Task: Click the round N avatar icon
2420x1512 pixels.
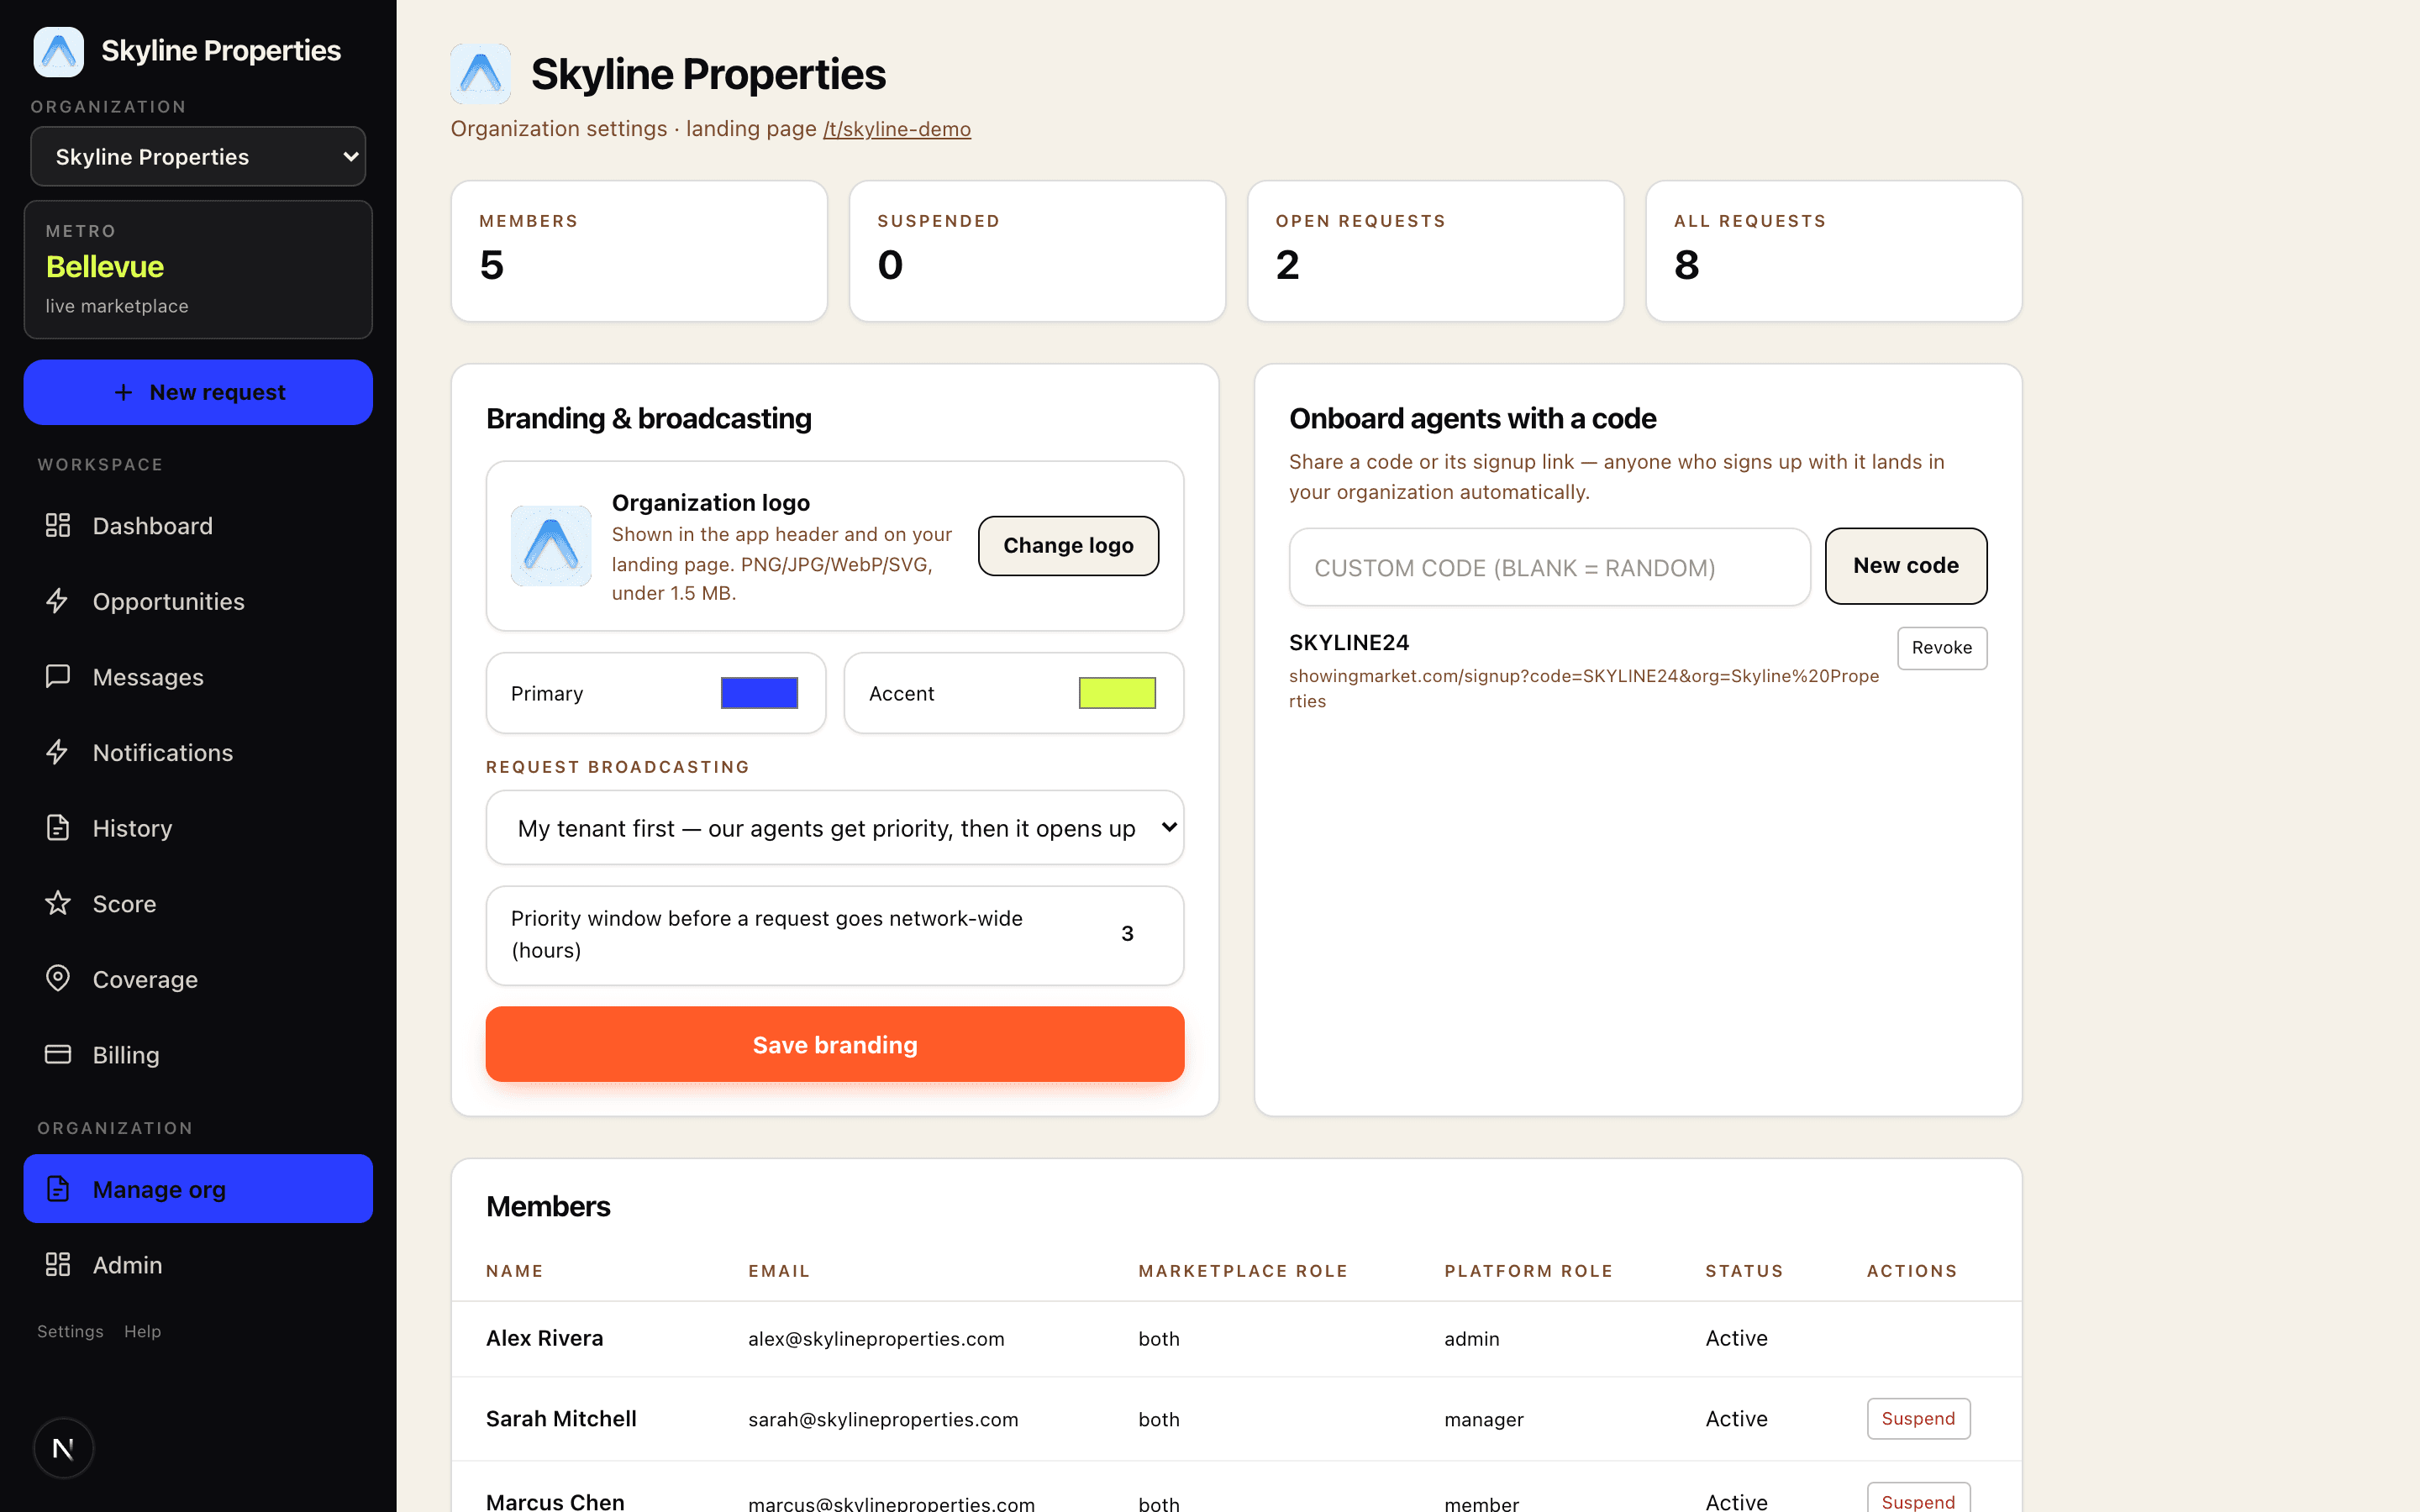Action: click(63, 1447)
